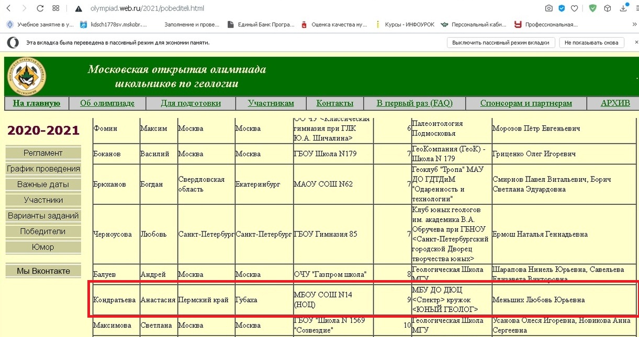Click 'Выключить пассивный режим вкладки' button
639x337 pixels.
(x=501, y=43)
